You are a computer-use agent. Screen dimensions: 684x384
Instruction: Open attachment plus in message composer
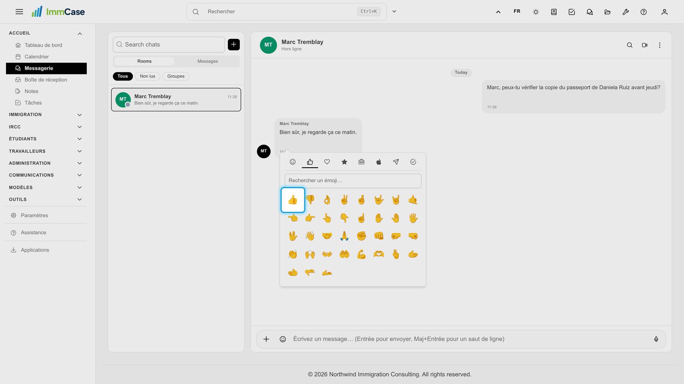pos(266,339)
